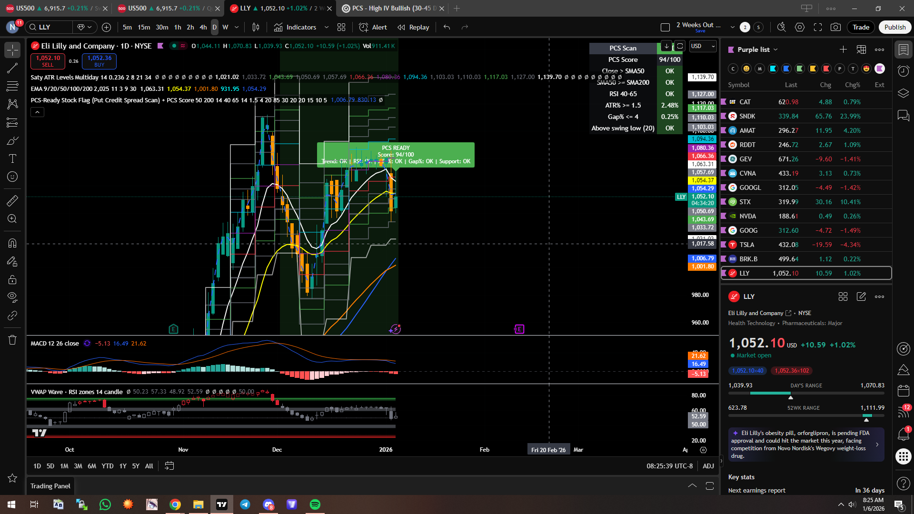The width and height of the screenshot is (914, 514).
Task: Open the chart layout grid selector
Action: [341, 27]
